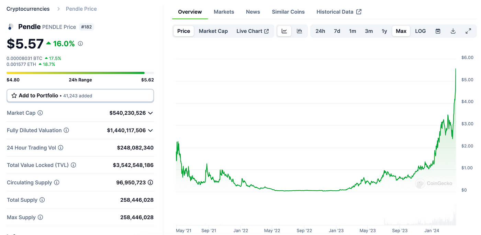The image size is (481, 235).
Task: Click Add to Portfolio button
Action: pyautogui.click(x=80, y=96)
